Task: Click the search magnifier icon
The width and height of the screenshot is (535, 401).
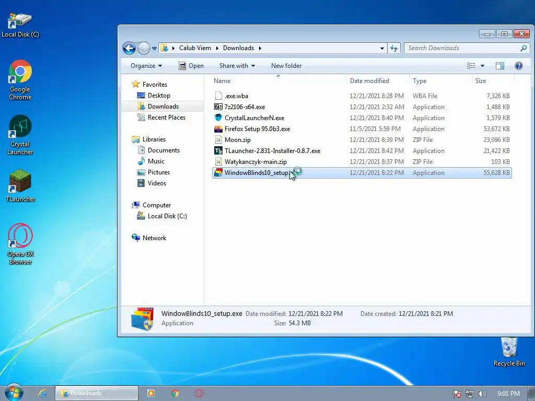Action: [x=524, y=48]
